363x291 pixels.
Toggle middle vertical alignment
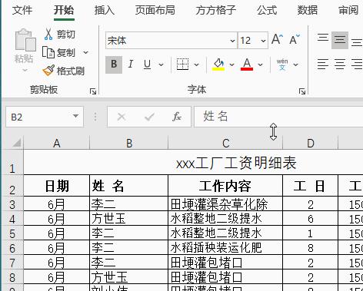tap(340, 40)
